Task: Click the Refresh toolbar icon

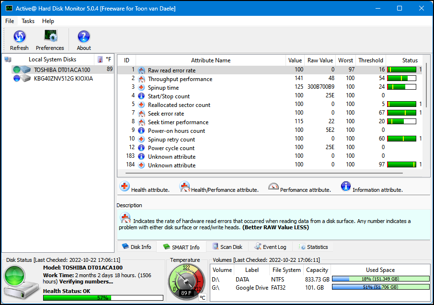Action: click(19, 36)
